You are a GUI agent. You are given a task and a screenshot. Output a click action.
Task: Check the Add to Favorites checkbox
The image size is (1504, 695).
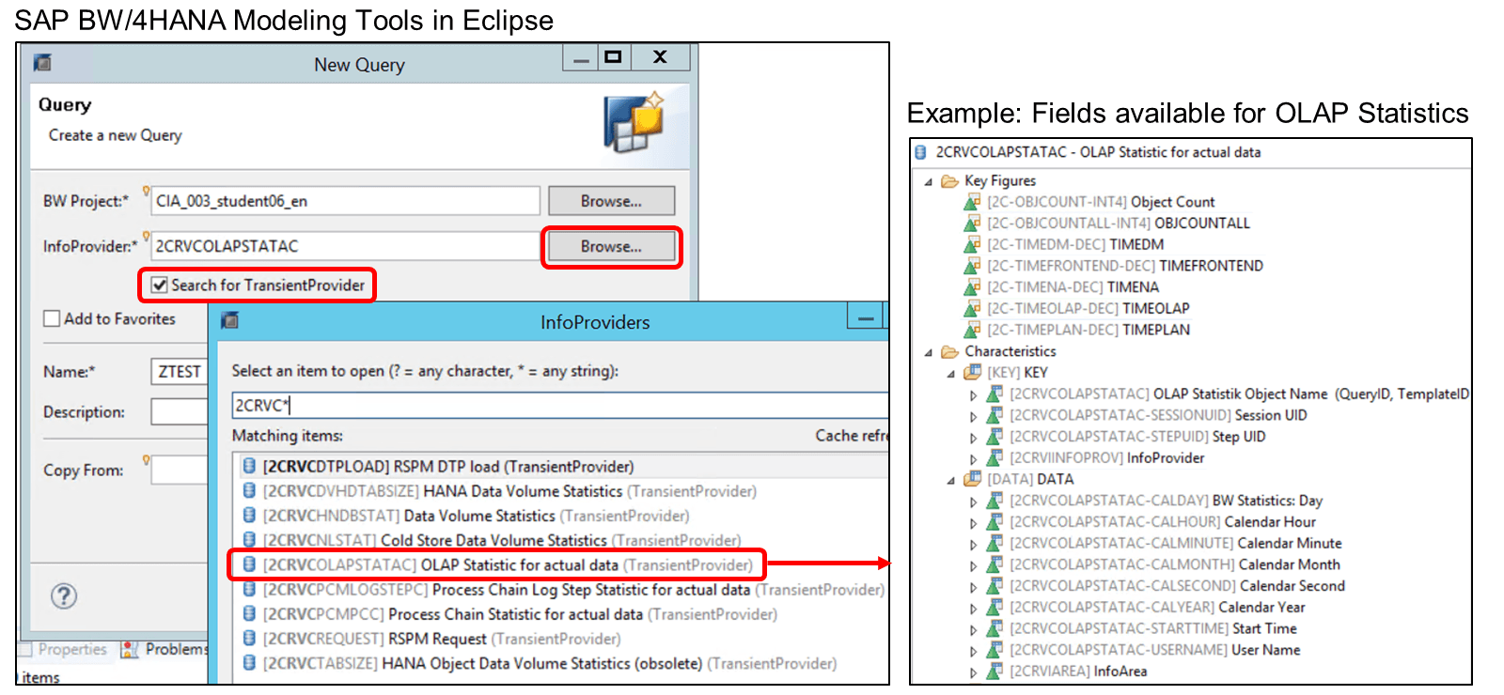pos(52,318)
